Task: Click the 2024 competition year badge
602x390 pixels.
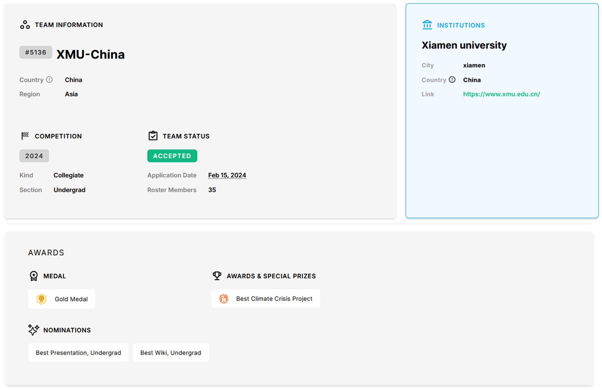Action: coord(34,156)
